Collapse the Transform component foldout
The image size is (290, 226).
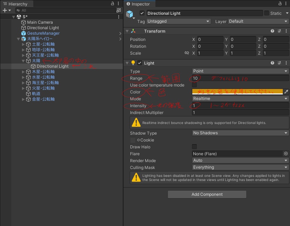click(127, 31)
